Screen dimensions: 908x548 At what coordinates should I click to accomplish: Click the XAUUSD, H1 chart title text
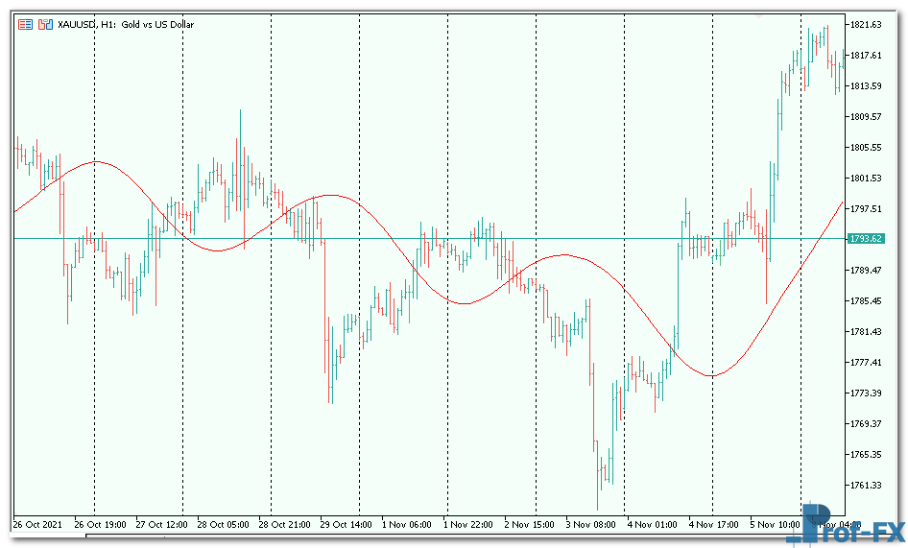pos(125,24)
